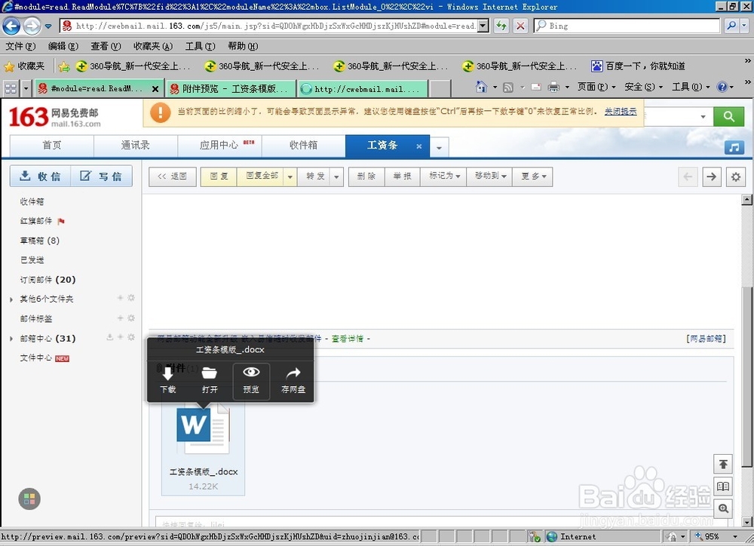Click the 返回 button
754x546 pixels.
click(172, 176)
